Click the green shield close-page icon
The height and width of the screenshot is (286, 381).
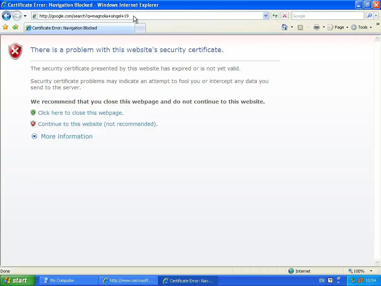click(x=33, y=112)
